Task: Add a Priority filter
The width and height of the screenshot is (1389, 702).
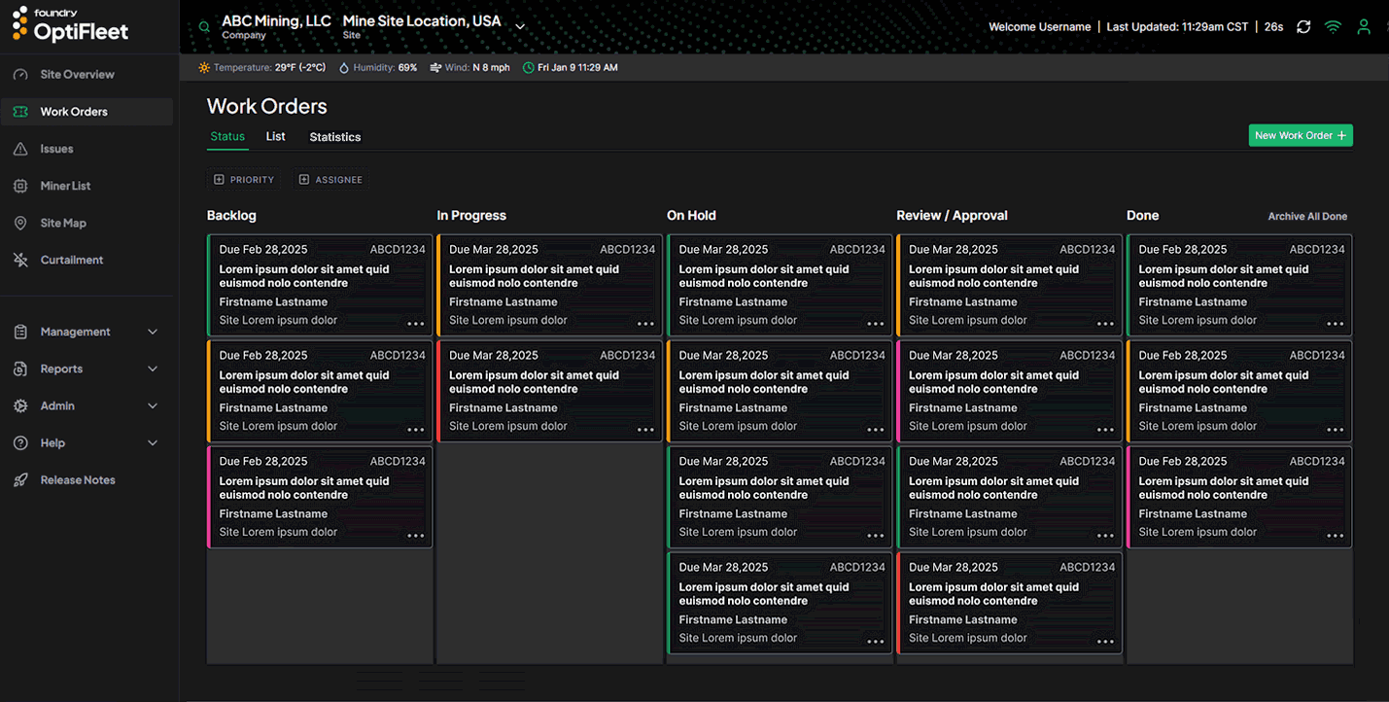Action: coord(244,179)
